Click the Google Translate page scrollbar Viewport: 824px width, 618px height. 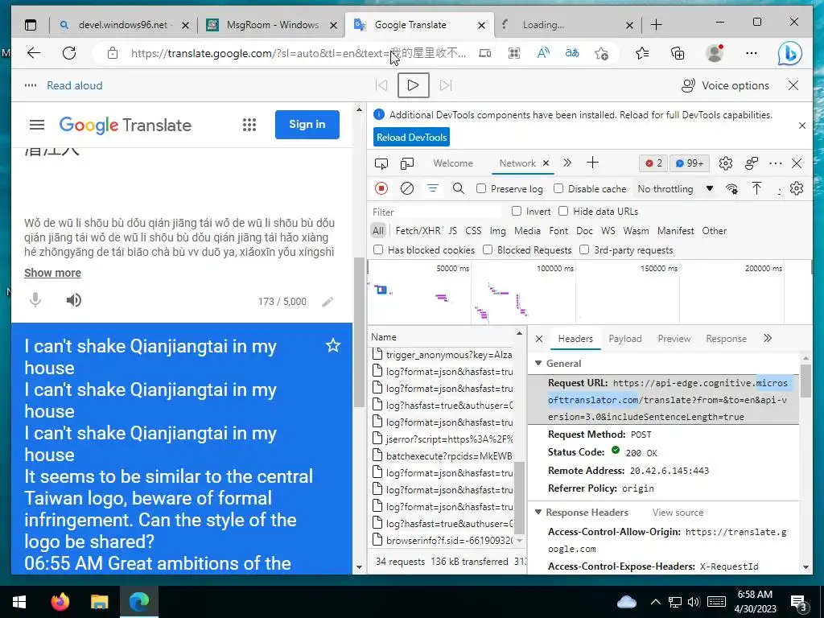[x=359, y=332]
